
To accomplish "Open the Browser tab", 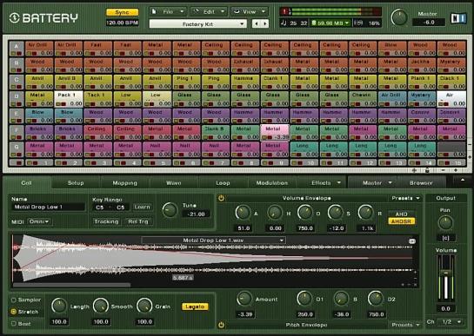I will pyautogui.click(x=421, y=183).
